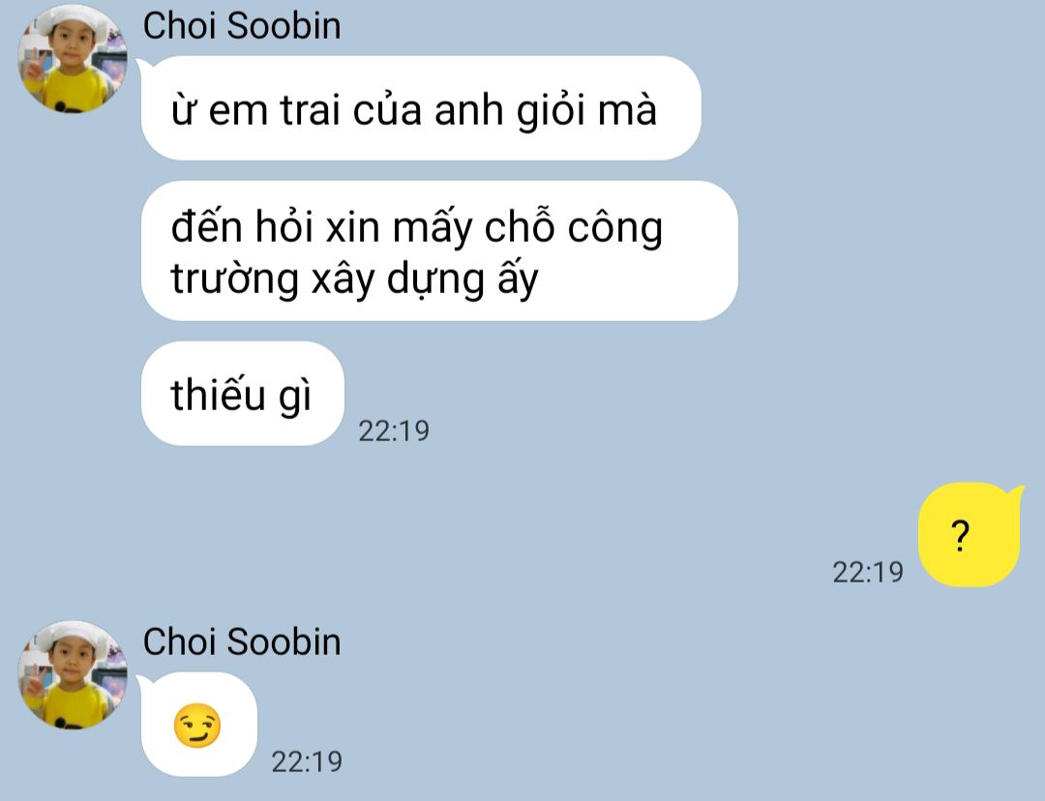Click the tail of the yellow '?' bubble
Image resolution: width=1045 pixels, height=801 pixels.
coord(1016,493)
